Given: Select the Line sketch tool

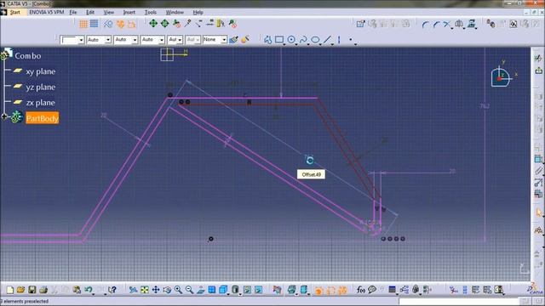Looking at the screenshot, I should pos(327,40).
